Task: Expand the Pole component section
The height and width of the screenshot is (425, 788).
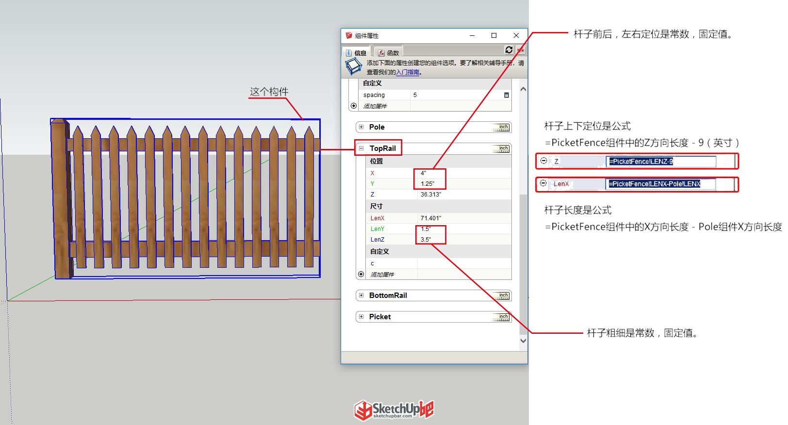Action: [x=361, y=127]
